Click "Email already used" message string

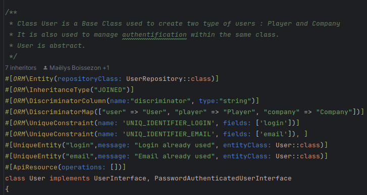[175, 156]
